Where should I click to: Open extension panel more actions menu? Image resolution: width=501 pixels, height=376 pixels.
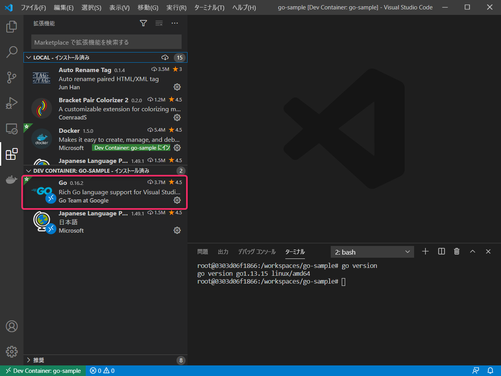175,23
